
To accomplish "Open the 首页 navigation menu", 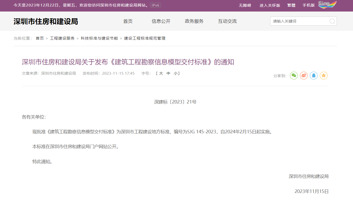I will (x=128, y=21).
